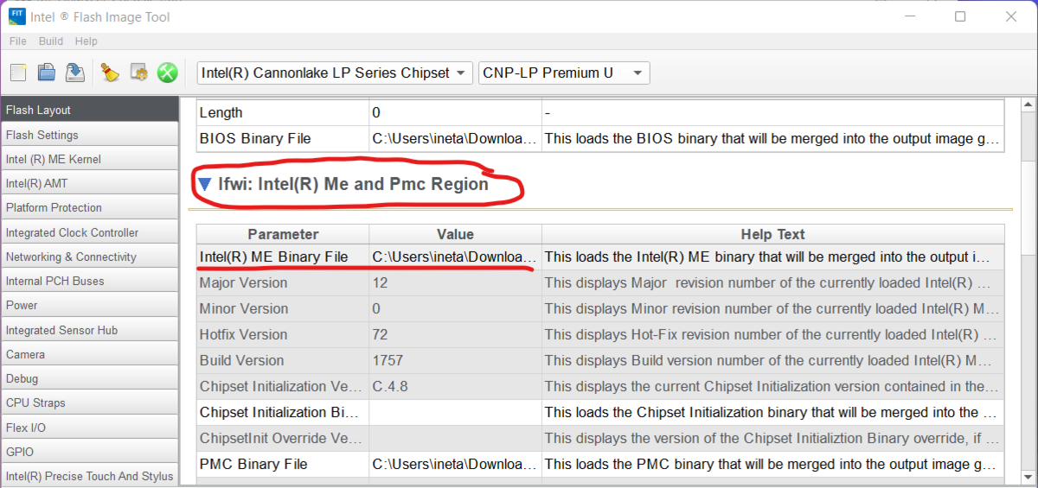Select the PMC Binary File label

pos(253,464)
